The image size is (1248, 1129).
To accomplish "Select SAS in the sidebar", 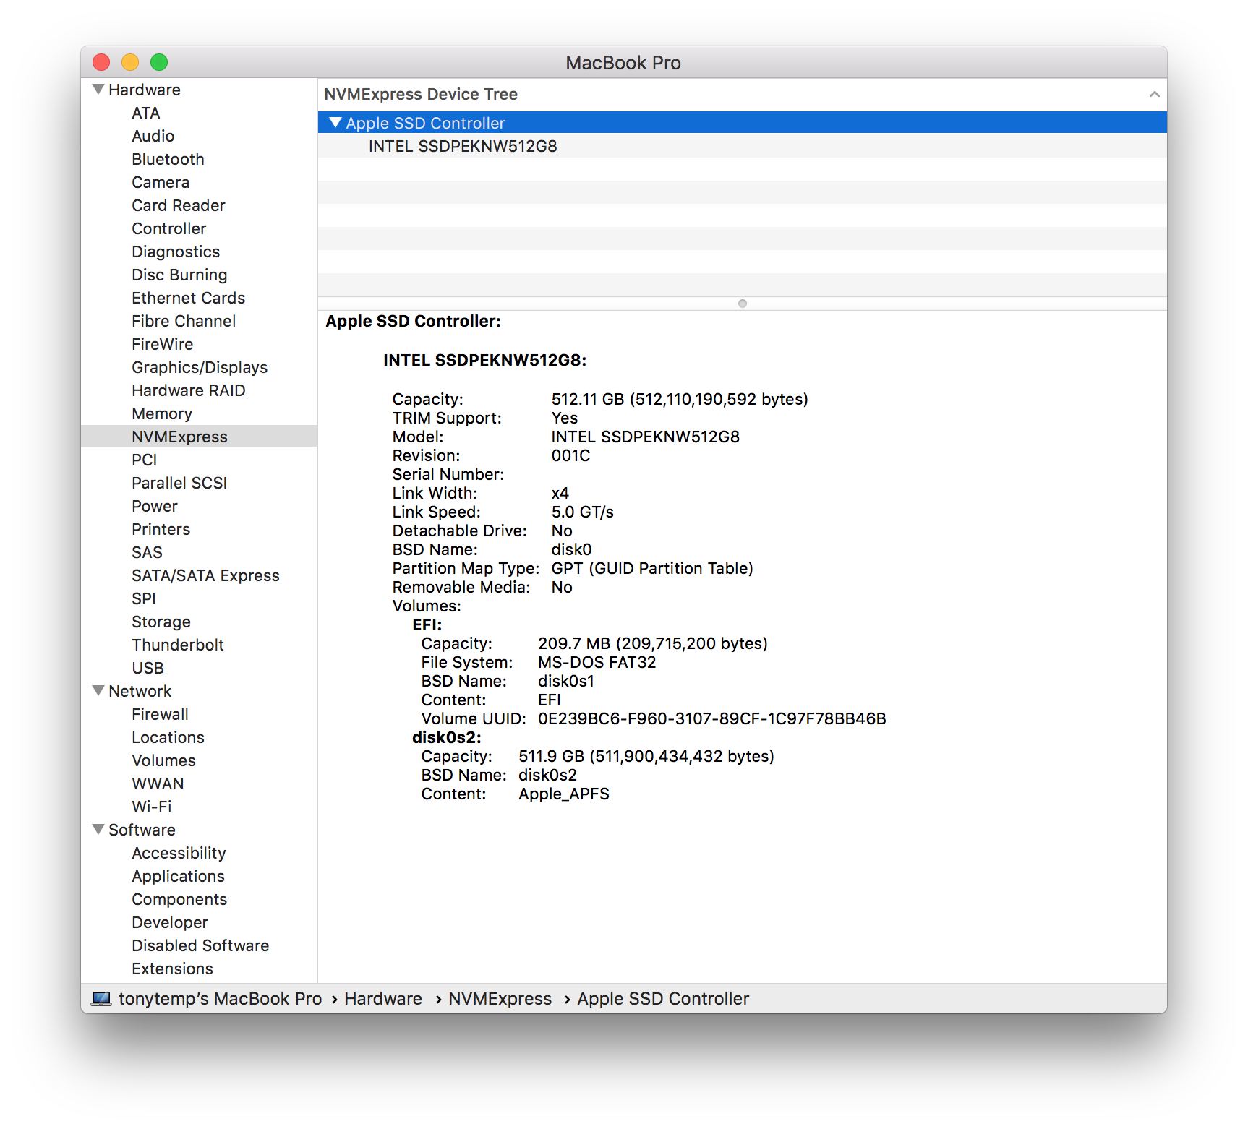I will (147, 552).
